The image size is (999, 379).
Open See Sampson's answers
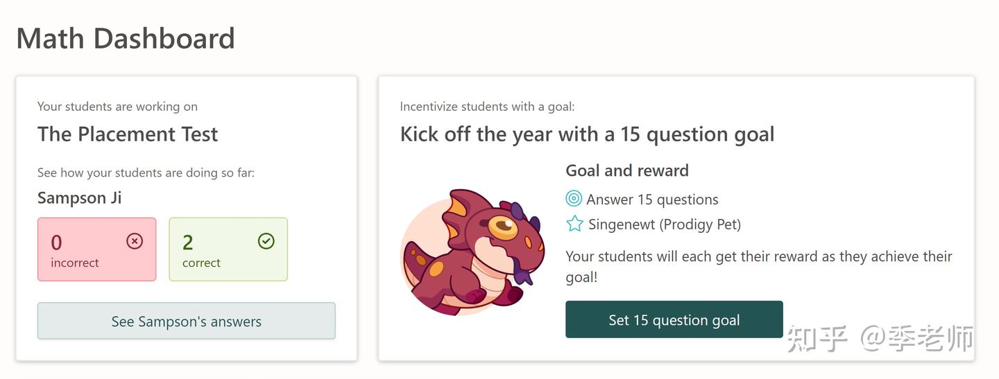186,321
